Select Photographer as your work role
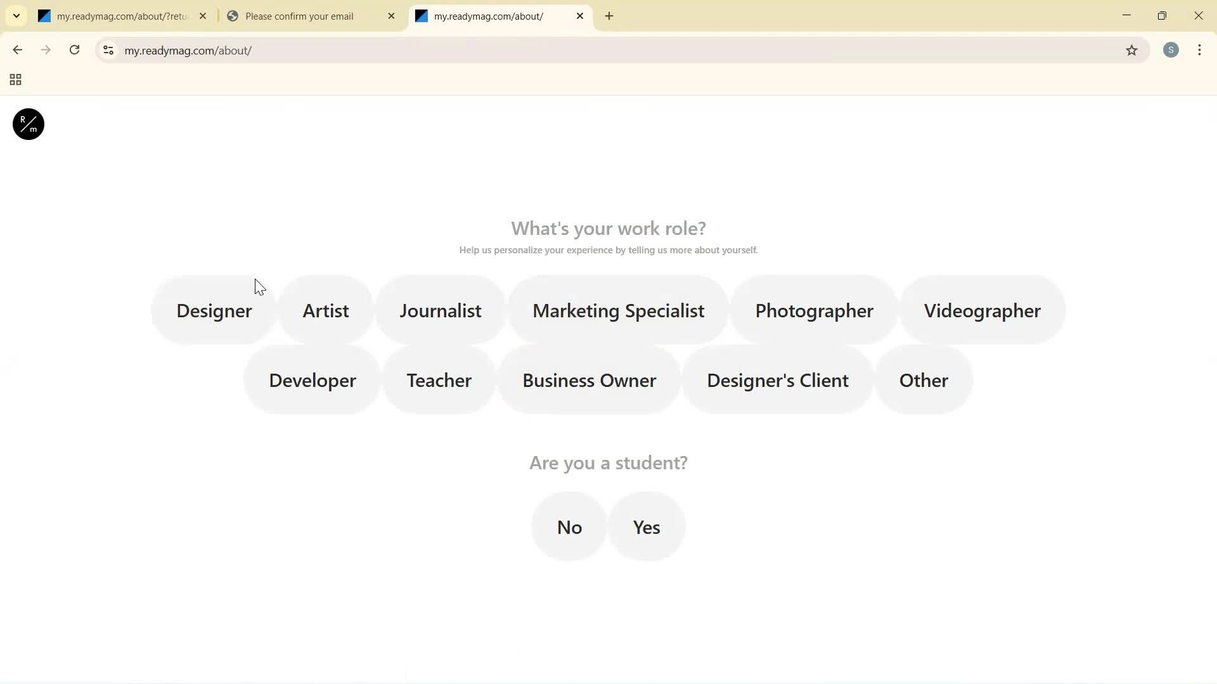The image size is (1217, 684). coord(814,310)
